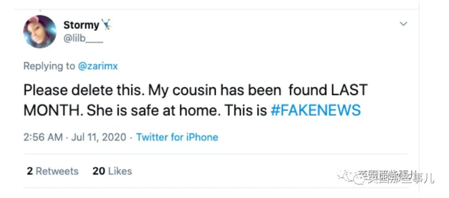
Task: Open the Twitter for iPhone source link
Action: coord(177,137)
